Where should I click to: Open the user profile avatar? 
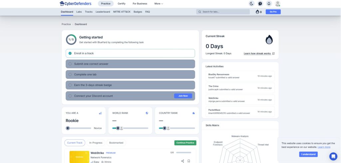point(278,4)
